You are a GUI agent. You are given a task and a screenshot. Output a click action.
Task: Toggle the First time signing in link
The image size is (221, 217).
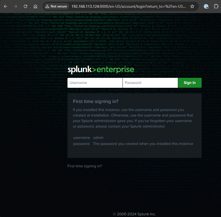[85, 166]
